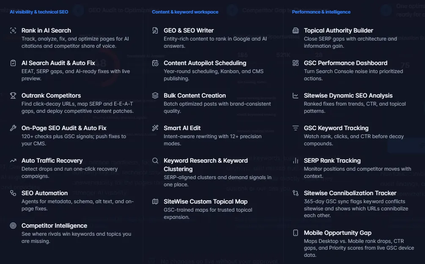
Task: Click text "Agents for metadata, schema, alt text"
Action: (x=67, y=201)
